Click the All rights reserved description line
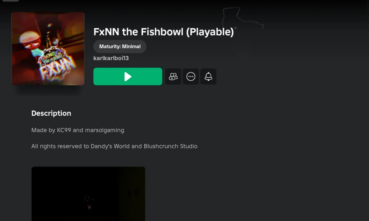 114,146
